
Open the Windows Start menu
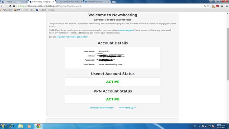3,126
